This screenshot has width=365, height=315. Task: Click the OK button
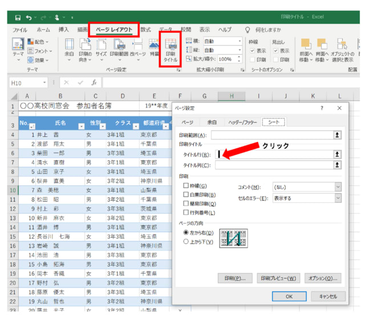point(289,296)
